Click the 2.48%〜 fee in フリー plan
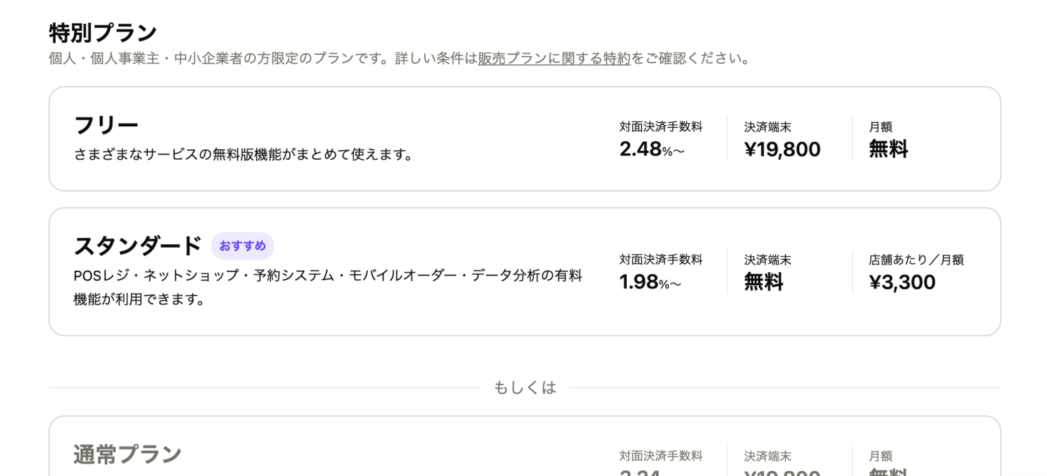Image resolution: width=1047 pixels, height=476 pixels. [651, 149]
